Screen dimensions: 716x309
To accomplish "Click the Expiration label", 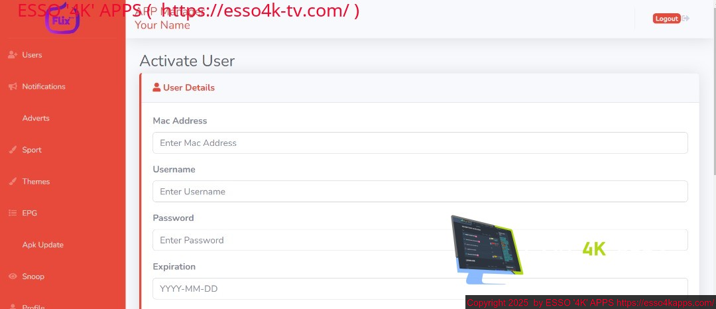I will pyautogui.click(x=174, y=267).
